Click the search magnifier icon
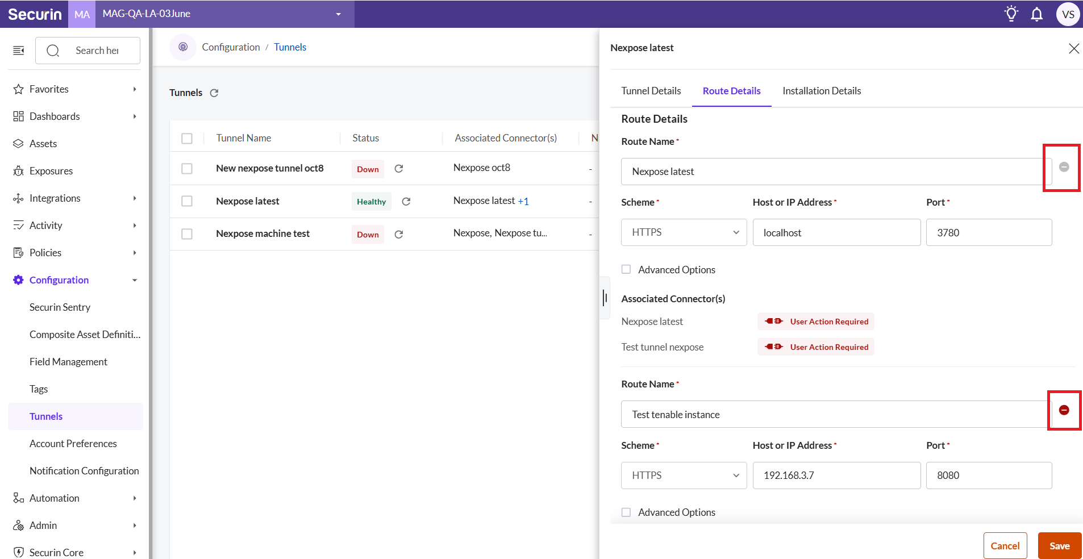This screenshot has height=559, width=1083. coord(53,51)
